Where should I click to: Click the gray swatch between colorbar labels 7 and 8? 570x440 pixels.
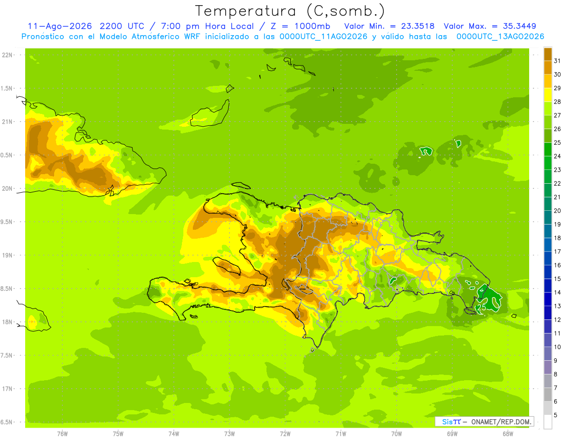pos(548,381)
